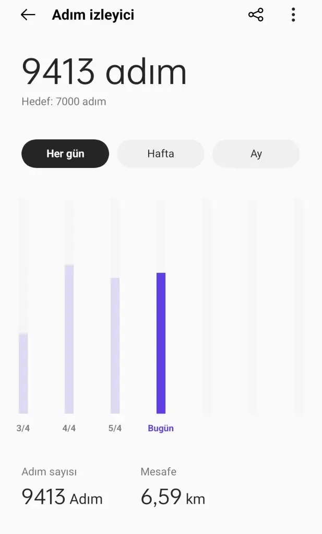Open the share icon
The width and height of the screenshot is (322, 534).
tap(256, 15)
